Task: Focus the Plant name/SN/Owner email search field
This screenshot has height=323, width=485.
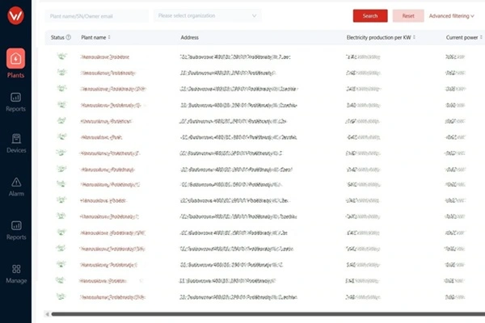Action: pyautogui.click(x=97, y=16)
